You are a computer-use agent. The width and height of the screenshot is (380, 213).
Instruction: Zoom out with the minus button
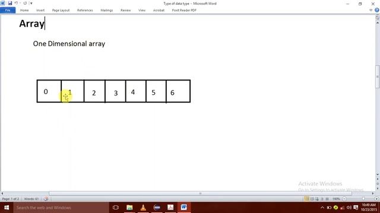click(344, 199)
